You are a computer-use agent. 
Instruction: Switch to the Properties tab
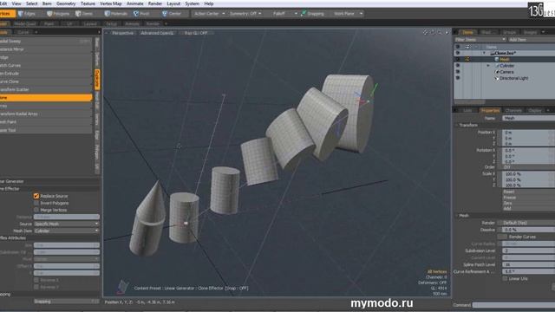[x=490, y=110]
